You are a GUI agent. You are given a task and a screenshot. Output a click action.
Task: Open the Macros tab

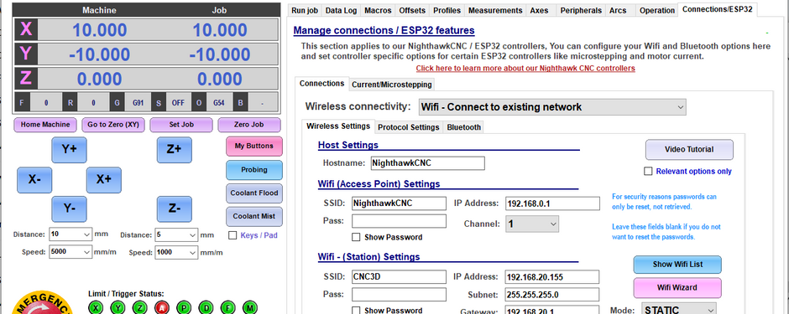378,10
